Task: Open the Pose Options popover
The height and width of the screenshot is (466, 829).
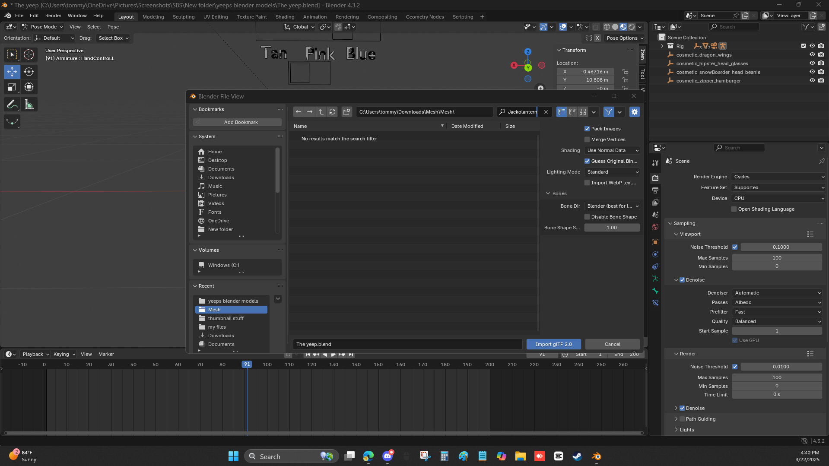Action: [x=625, y=38]
